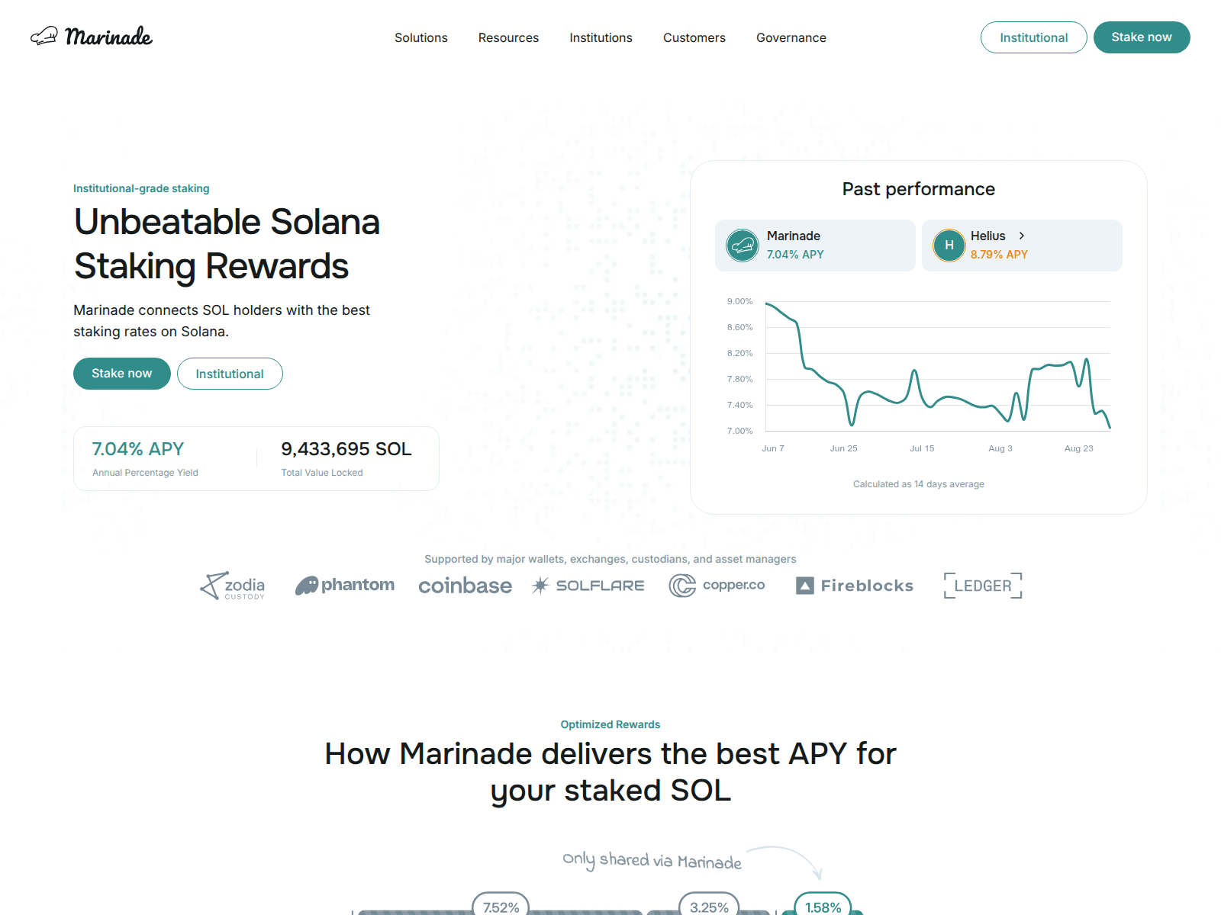This screenshot has width=1221, height=915.
Task: Click the Jul 15 x-axis label
Action: 922,448
